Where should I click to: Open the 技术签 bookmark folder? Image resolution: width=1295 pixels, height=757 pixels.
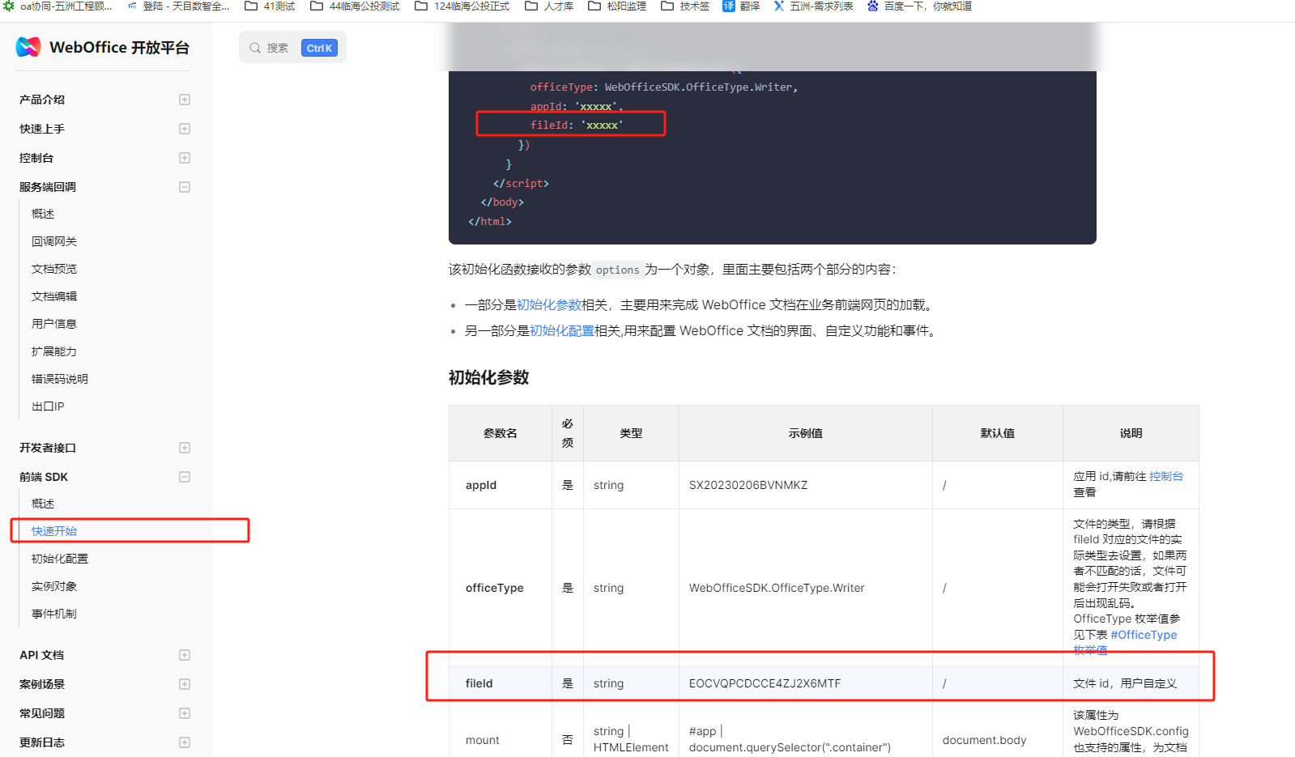[685, 6]
